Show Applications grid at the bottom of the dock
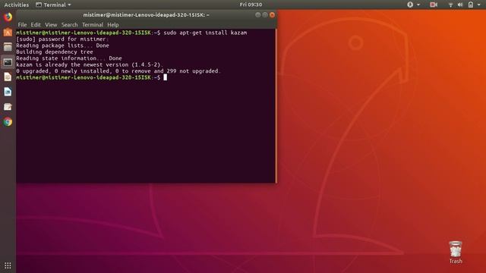Viewport: 486px width, 273px height. pos(8,265)
